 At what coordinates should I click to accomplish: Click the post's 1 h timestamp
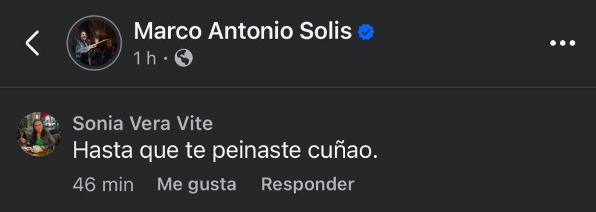145,59
